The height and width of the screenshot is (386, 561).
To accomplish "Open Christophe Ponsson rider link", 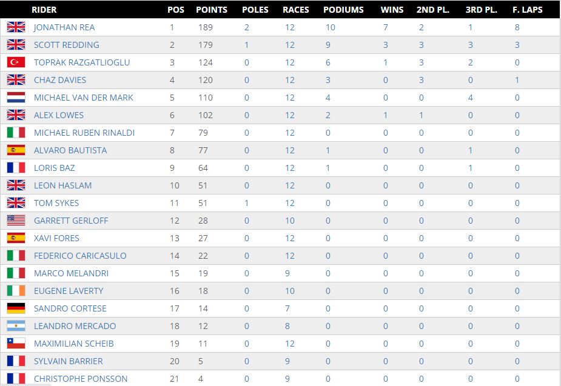I will pyautogui.click(x=81, y=379).
